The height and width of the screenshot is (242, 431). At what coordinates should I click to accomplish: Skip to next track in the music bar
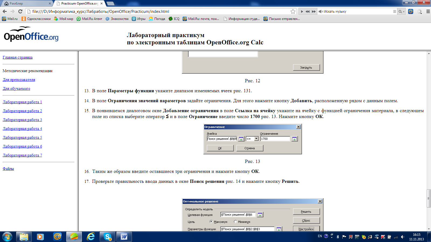(x=314, y=12)
